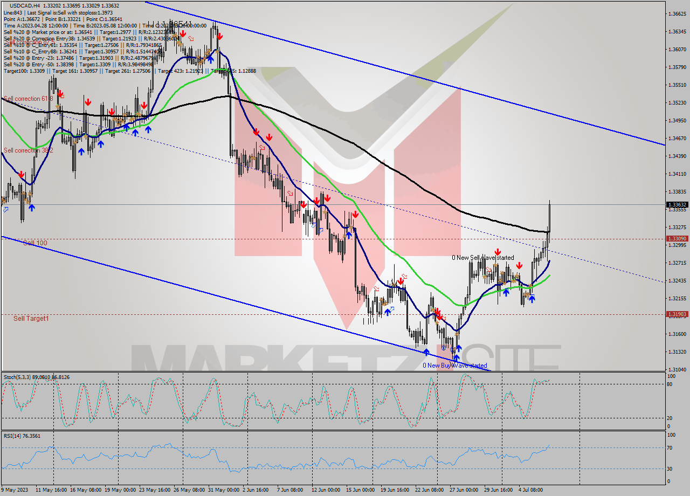
Task: Click the 1.36070 price axis label
Action: [677, 49]
